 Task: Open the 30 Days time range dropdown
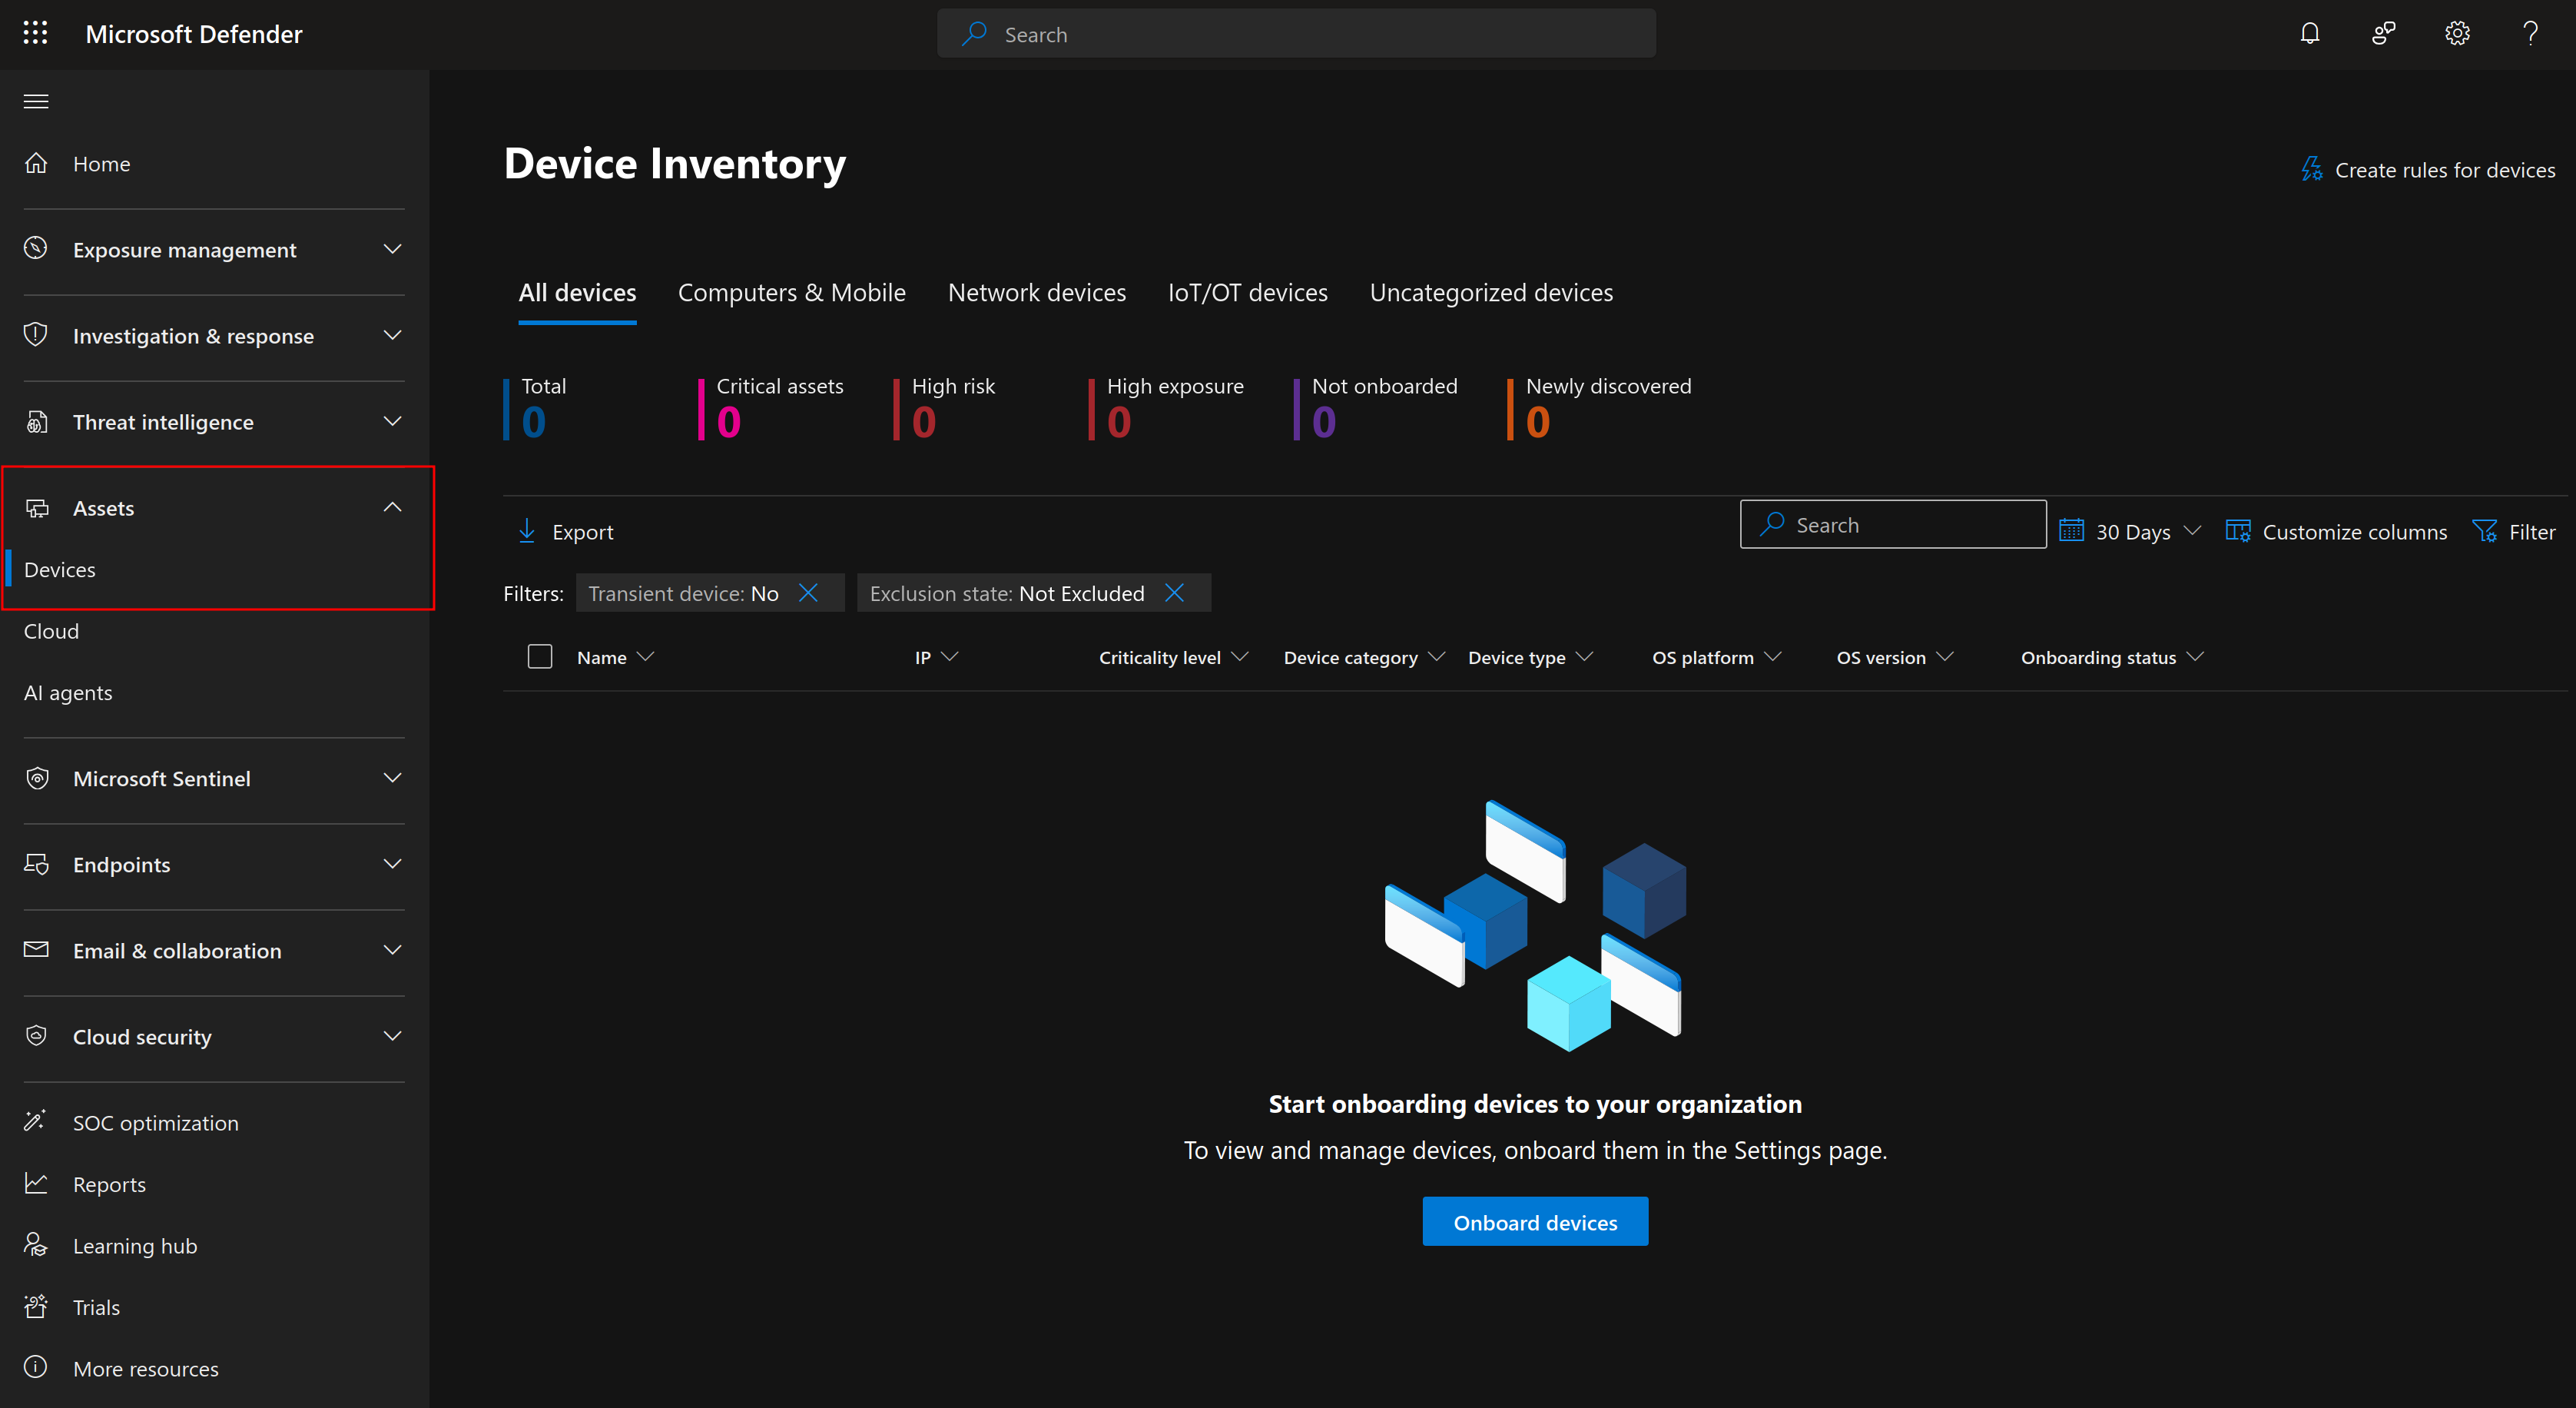tap(2131, 531)
